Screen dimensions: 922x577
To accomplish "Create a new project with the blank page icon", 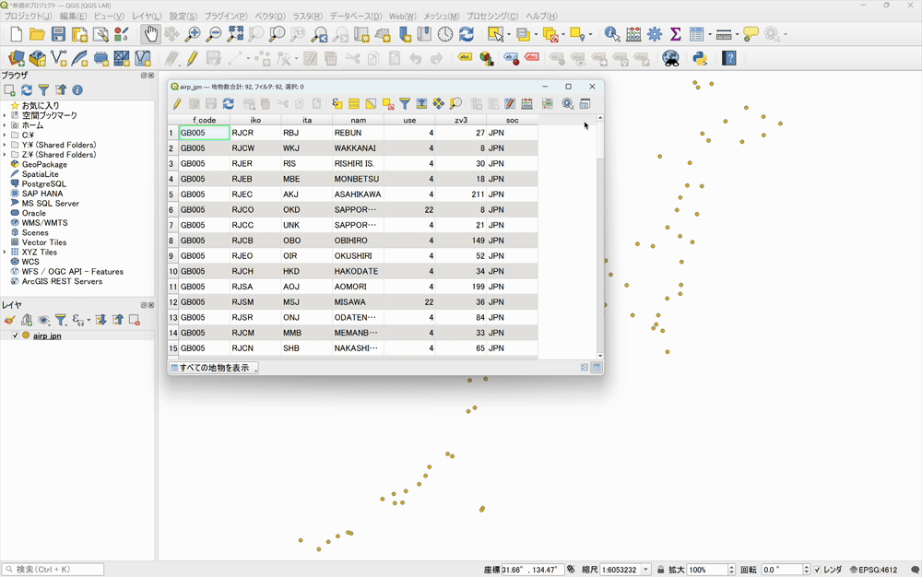I will pyautogui.click(x=17, y=34).
